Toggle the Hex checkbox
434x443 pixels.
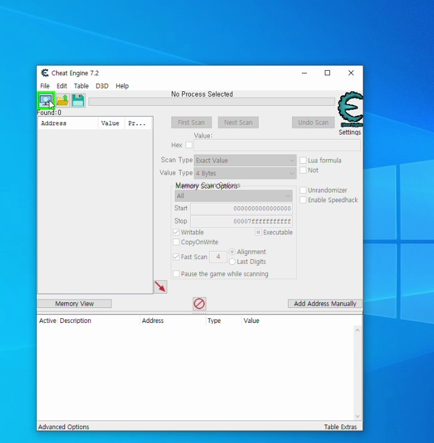189,145
